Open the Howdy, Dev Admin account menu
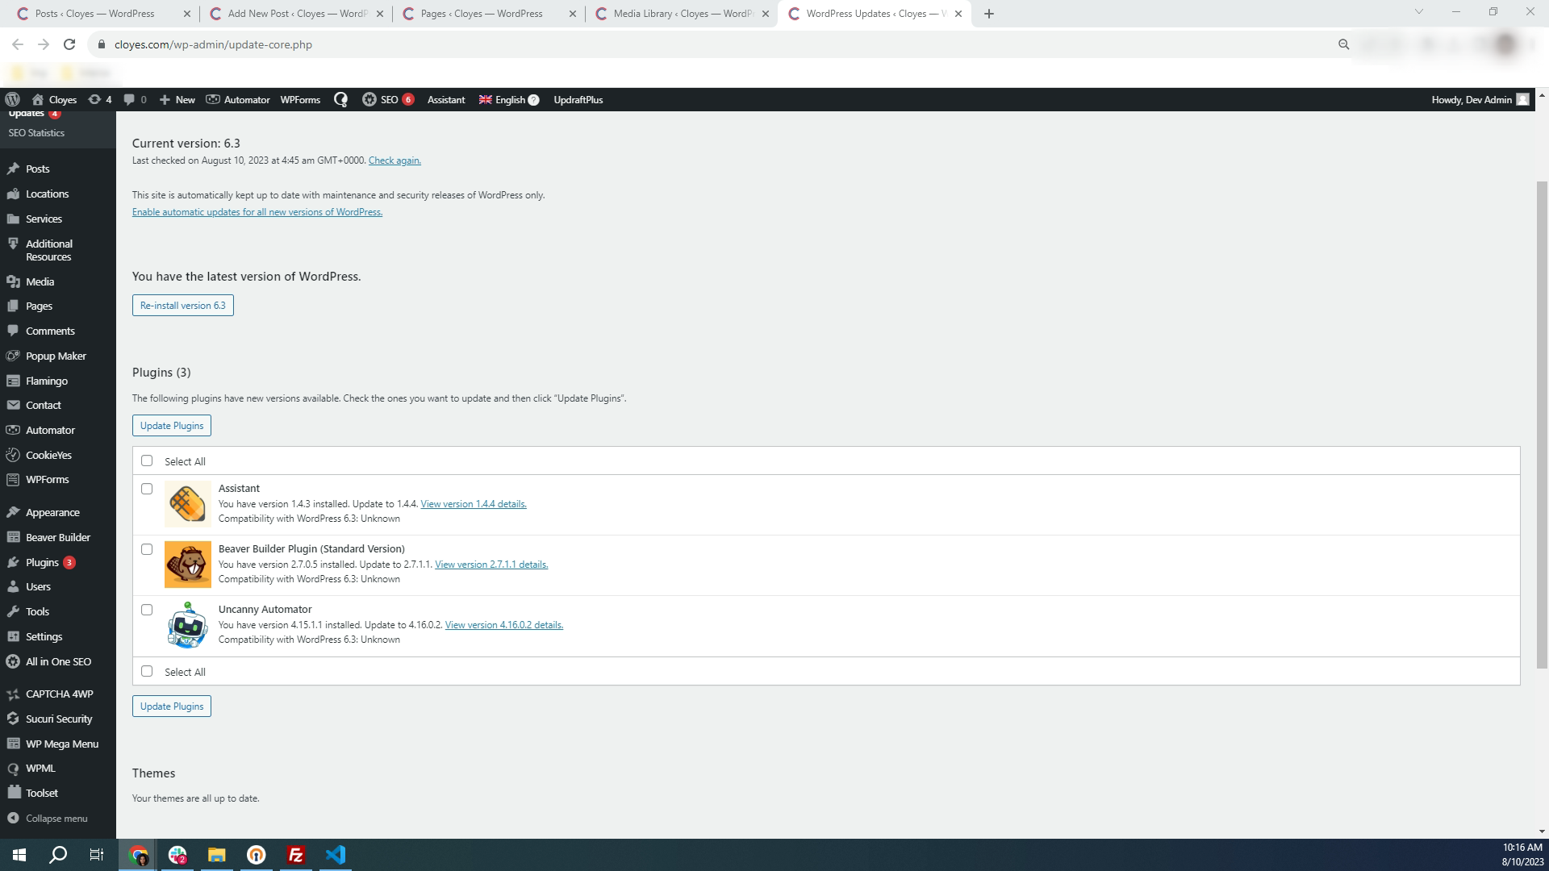The image size is (1549, 871). click(x=1480, y=99)
